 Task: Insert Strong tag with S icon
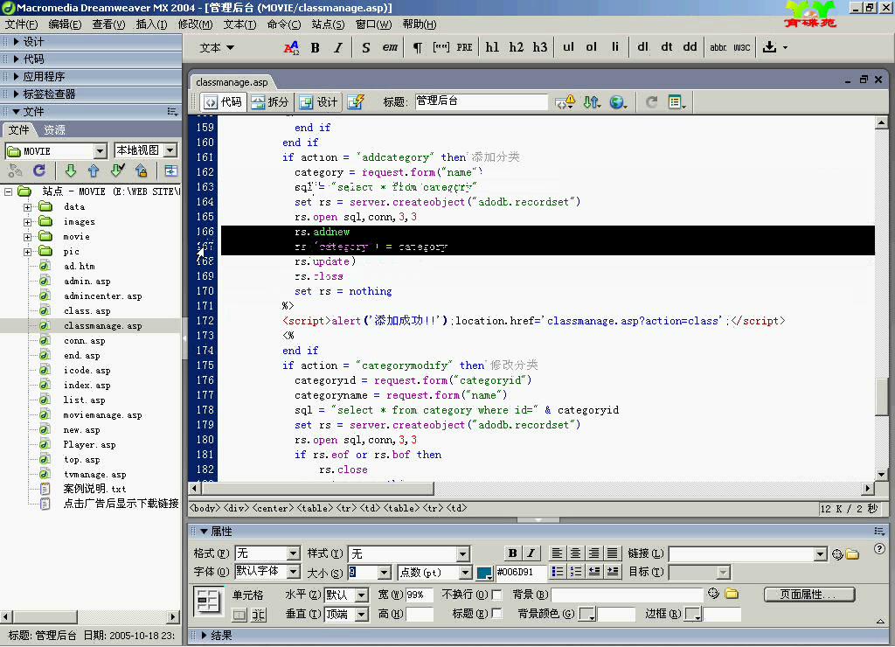coord(366,48)
